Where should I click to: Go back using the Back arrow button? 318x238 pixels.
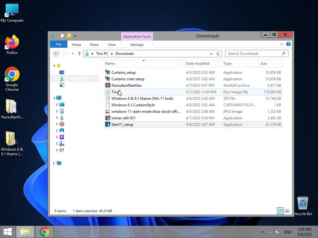56,54
